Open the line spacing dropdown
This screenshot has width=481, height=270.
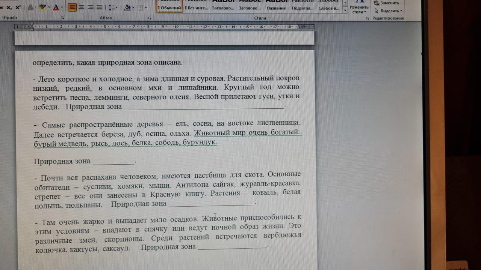(x=113, y=7)
